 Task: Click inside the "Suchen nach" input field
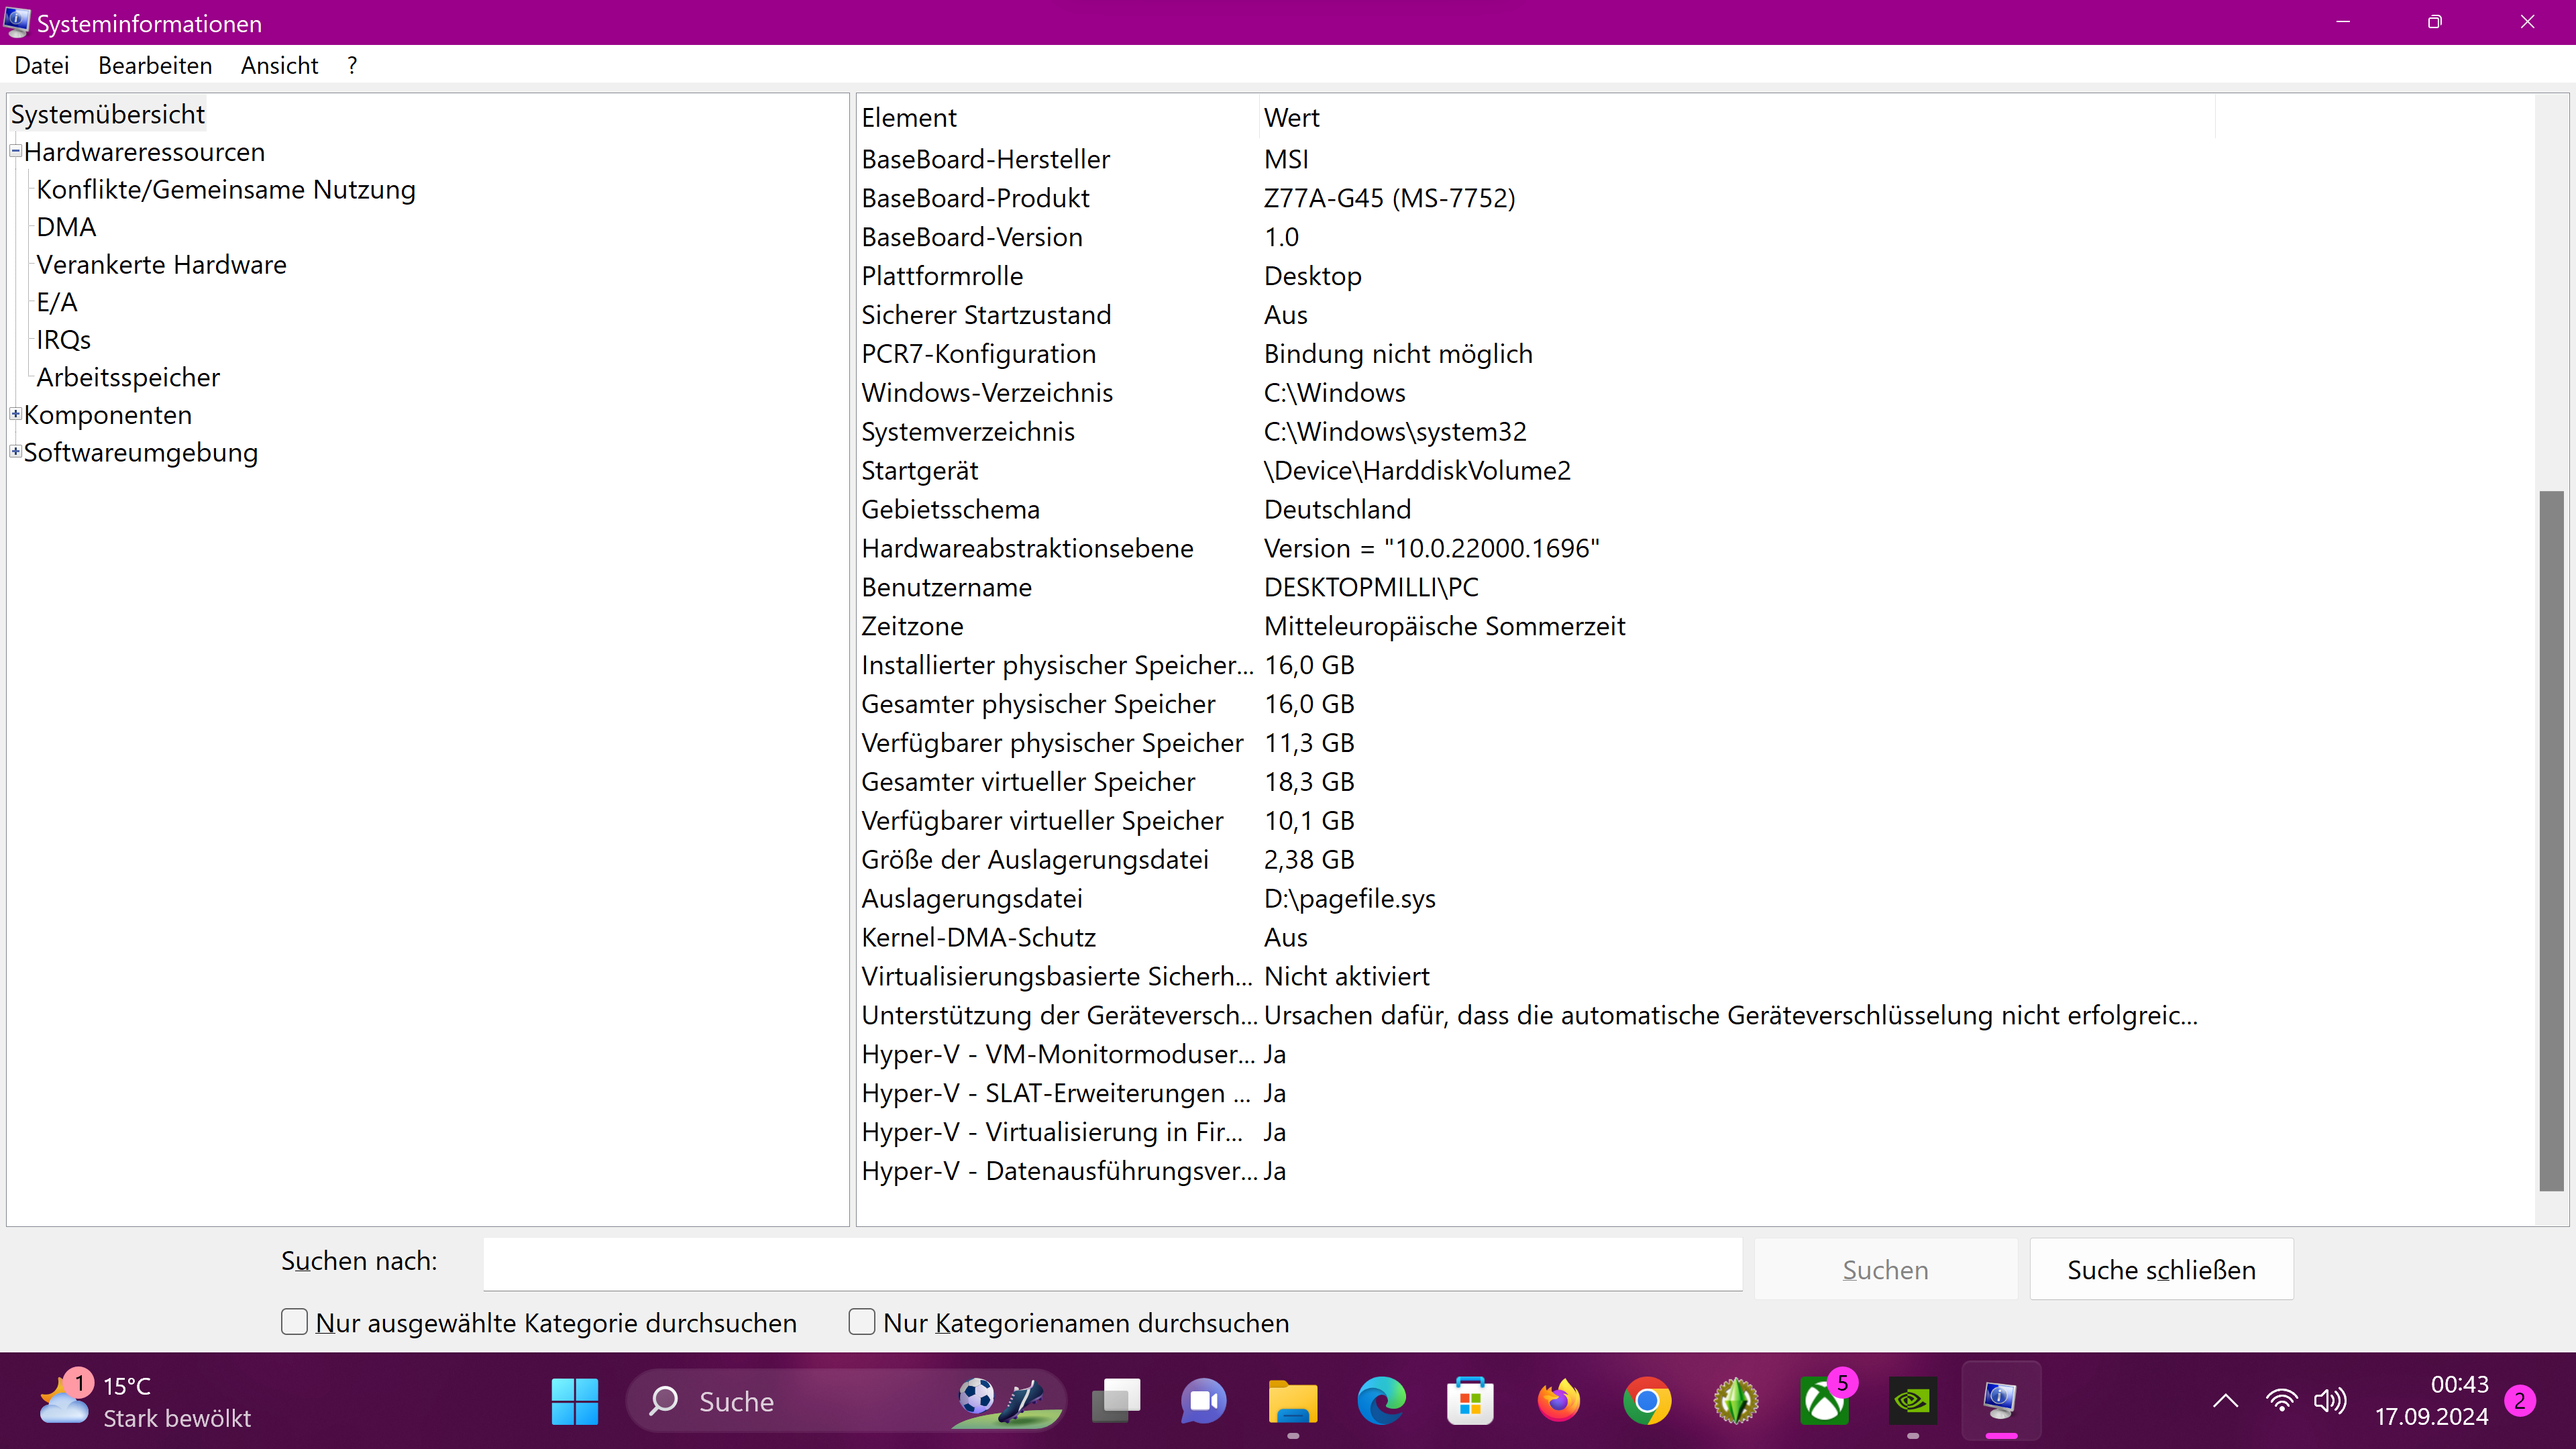(x=1110, y=1263)
